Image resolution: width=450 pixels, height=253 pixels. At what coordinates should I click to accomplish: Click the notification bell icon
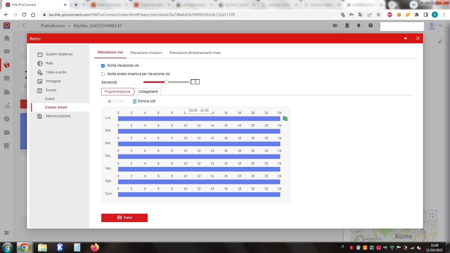tap(359, 26)
